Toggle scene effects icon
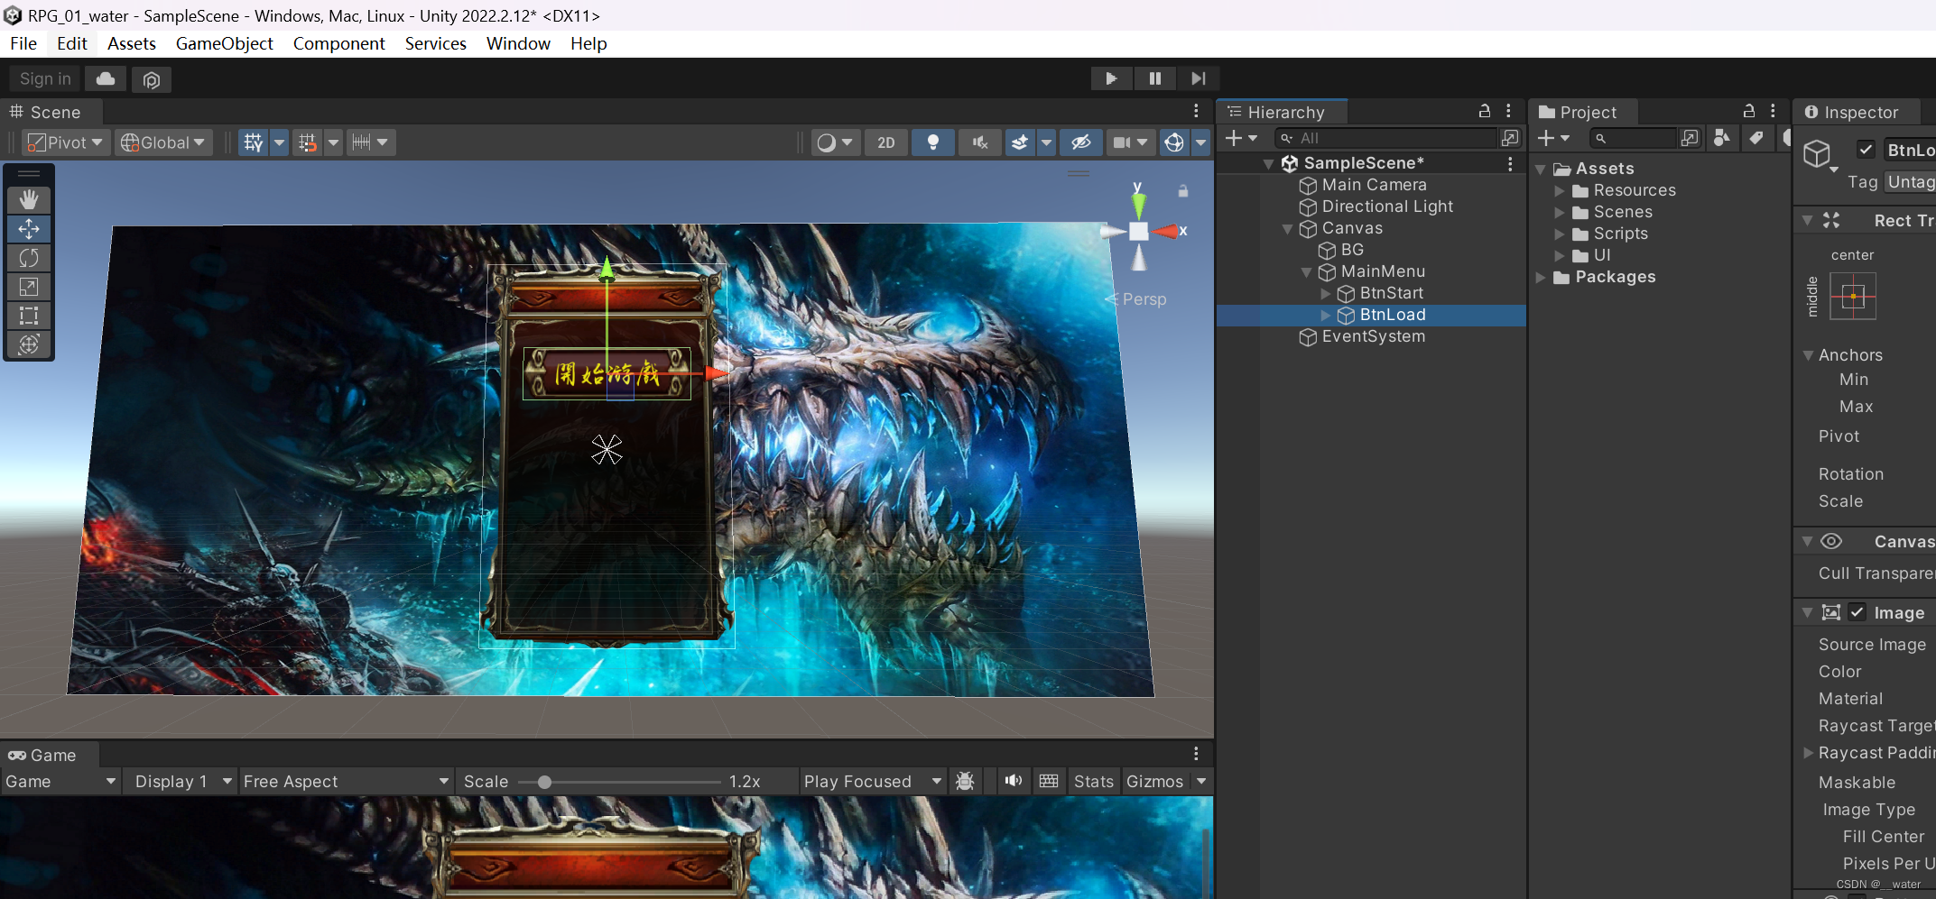 pos(1020,142)
